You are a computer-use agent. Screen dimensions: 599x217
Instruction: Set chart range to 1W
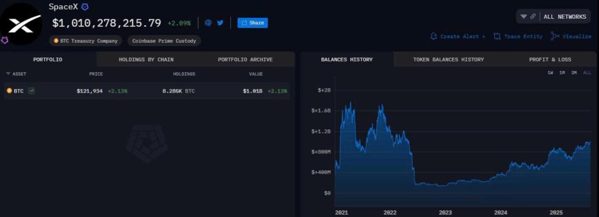pos(550,73)
